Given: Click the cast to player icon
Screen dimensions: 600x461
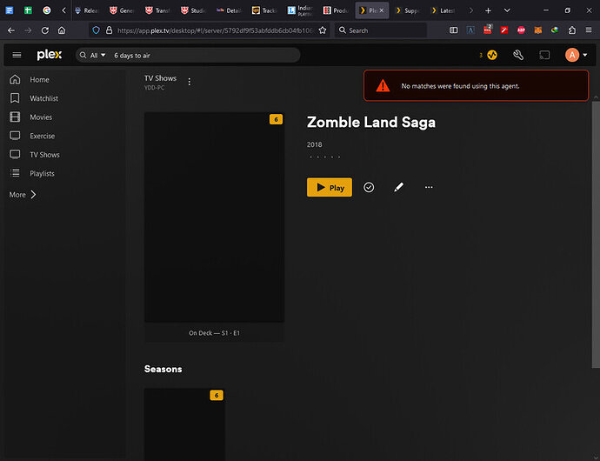Looking at the screenshot, I should (x=544, y=55).
